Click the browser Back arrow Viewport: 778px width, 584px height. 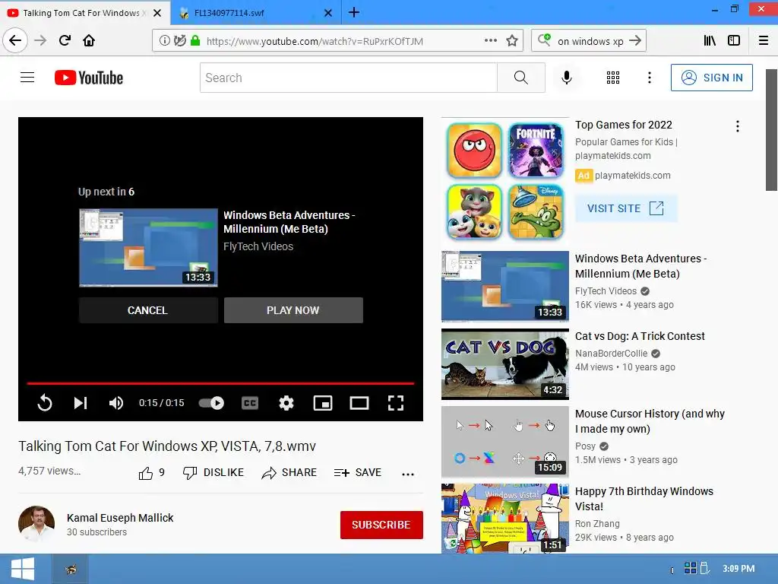point(15,40)
